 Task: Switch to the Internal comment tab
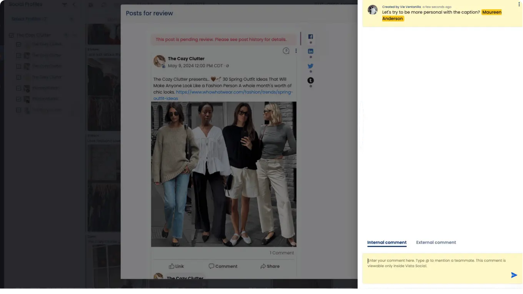click(x=387, y=243)
